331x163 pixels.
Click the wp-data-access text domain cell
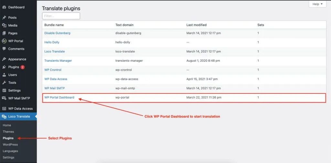click(127, 79)
